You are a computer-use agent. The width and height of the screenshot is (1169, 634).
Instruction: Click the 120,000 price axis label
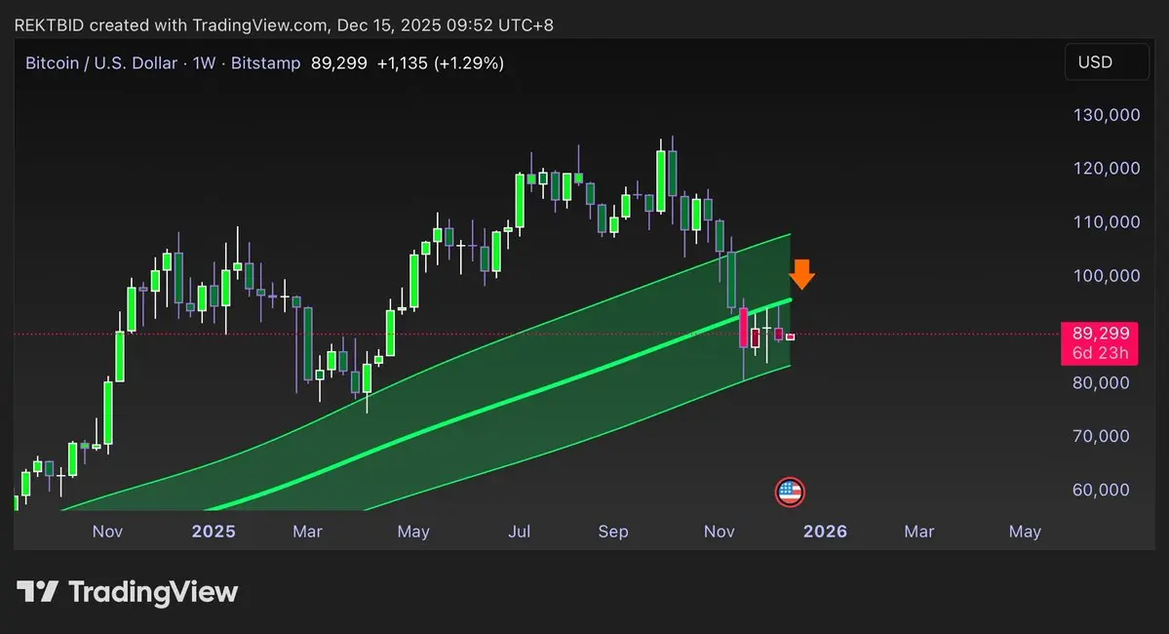[x=1107, y=169]
